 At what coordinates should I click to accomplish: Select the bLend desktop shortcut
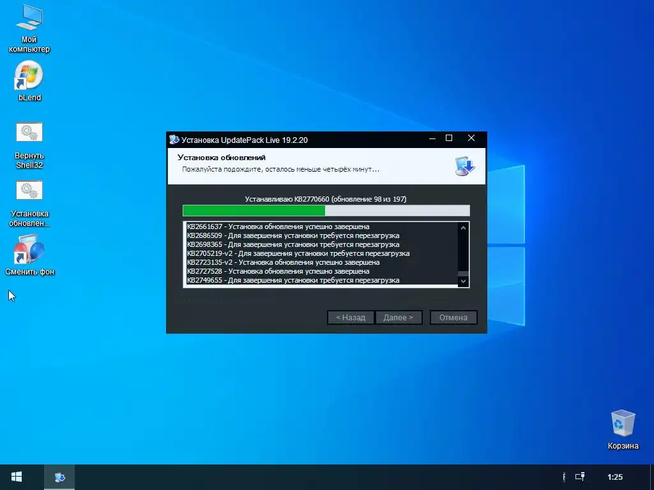click(29, 81)
